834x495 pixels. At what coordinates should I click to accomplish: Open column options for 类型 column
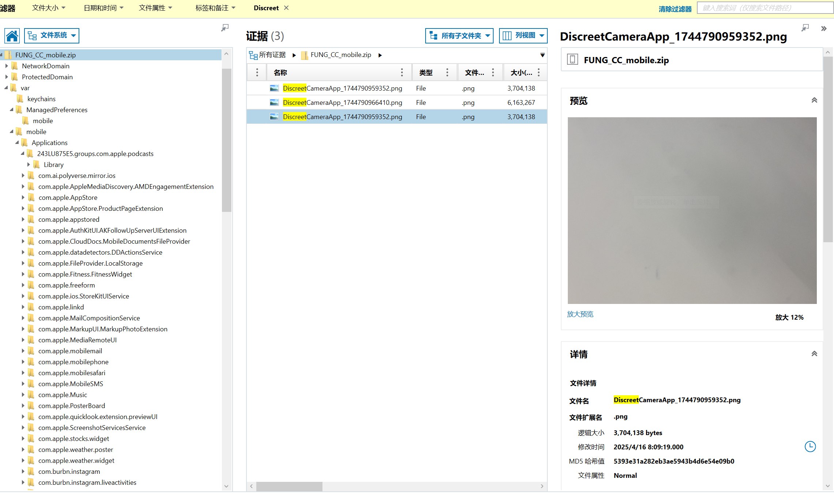coord(447,72)
